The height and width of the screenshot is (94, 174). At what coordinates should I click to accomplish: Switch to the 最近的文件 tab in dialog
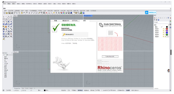click(66, 21)
